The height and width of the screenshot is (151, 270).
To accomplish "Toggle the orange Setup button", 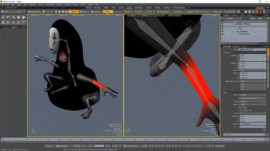I will [x=108, y=12].
